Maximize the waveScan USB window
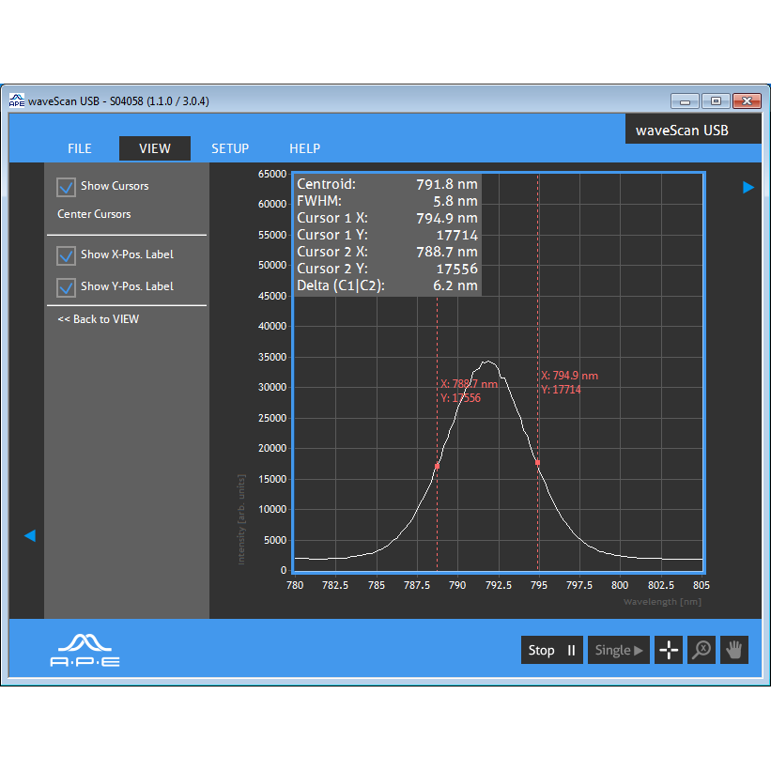The width and height of the screenshot is (771, 771). 716,100
